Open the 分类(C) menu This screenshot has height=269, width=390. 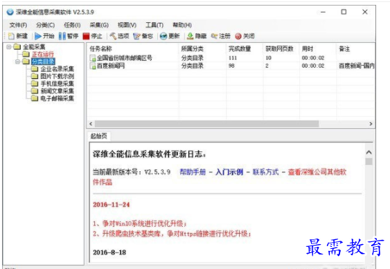45,25
